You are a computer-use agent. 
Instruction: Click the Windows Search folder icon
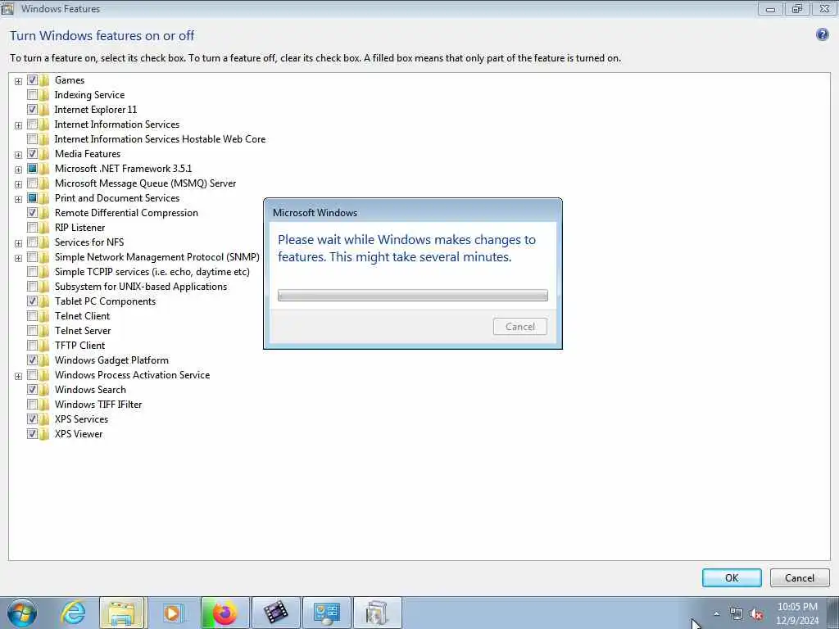pos(44,390)
